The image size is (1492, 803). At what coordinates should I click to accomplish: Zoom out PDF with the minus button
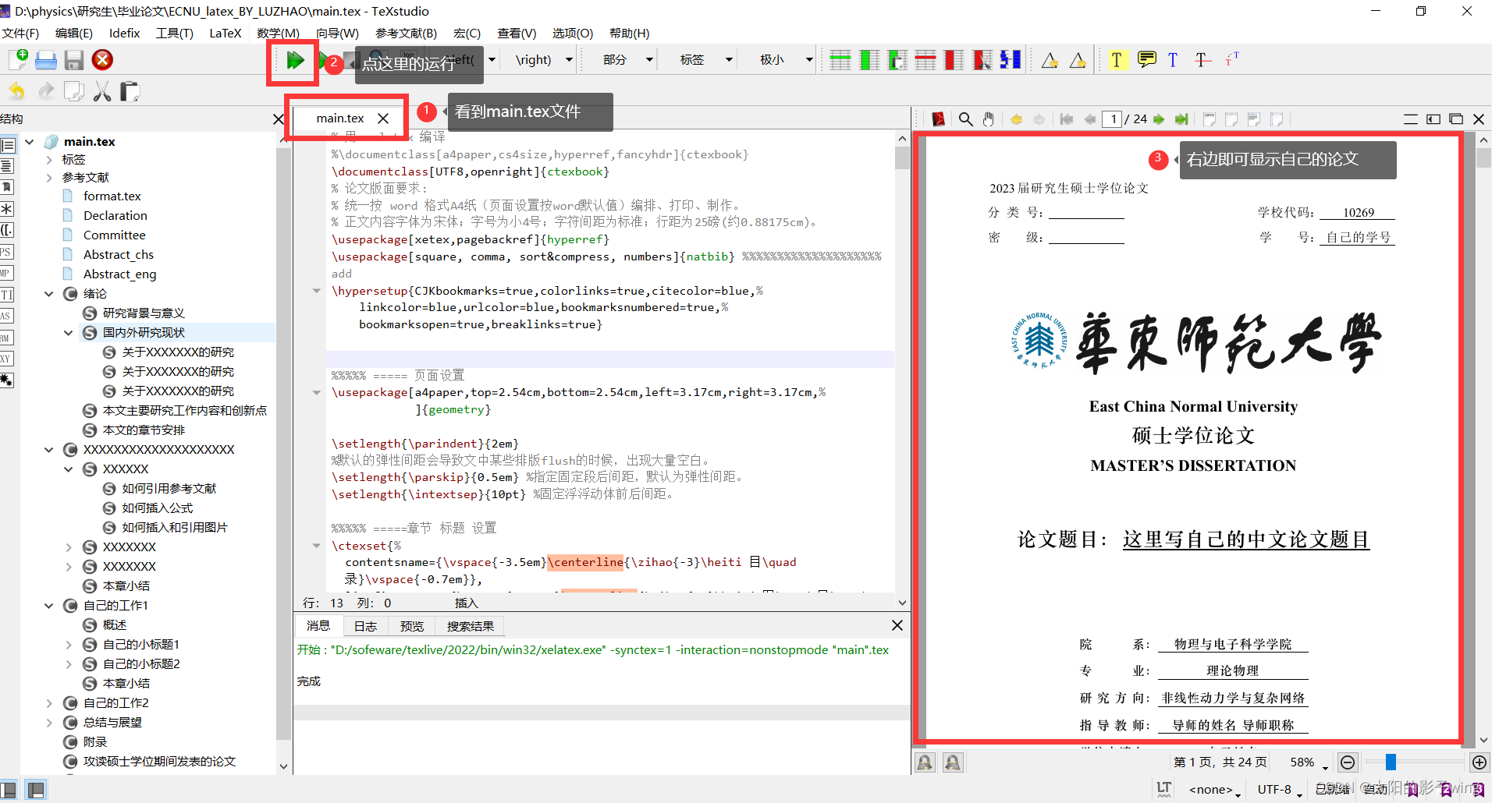tap(1348, 762)
